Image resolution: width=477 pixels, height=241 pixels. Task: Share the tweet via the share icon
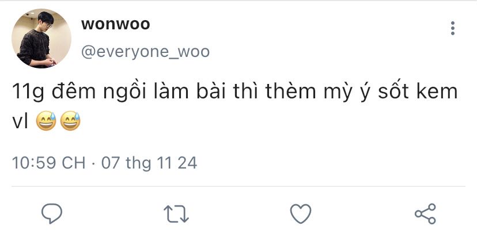(425, 213)
